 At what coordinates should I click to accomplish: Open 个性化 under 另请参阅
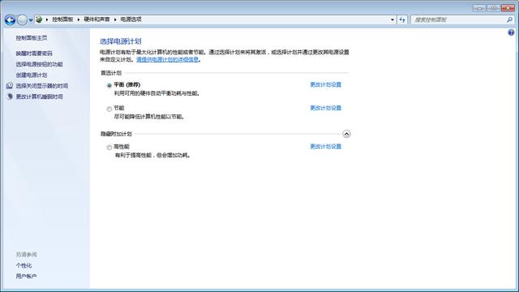[24, 265]
